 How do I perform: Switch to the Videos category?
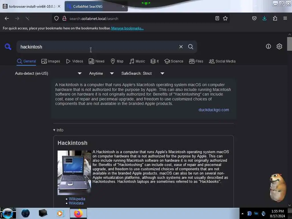click(74, 61)
